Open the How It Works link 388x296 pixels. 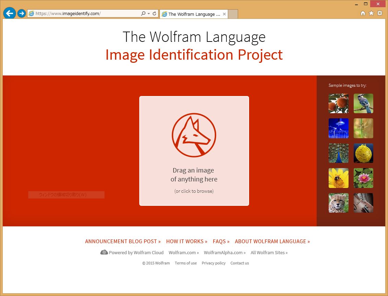[x=187, y=241]
